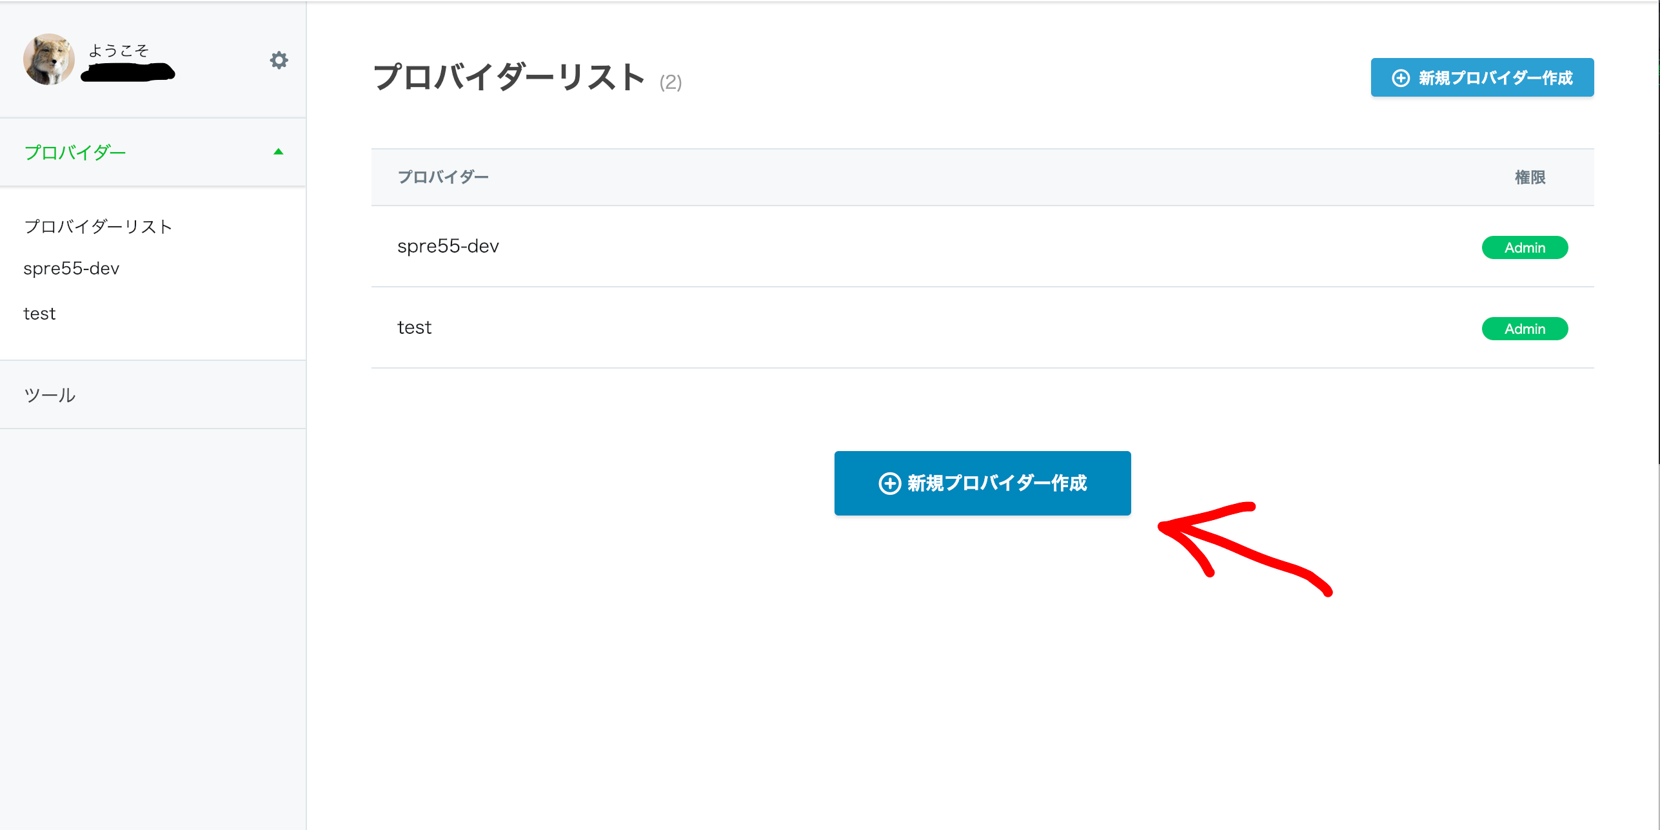Click the center 新規プロバイダー作成 button
Viewport: 1660px width, 830px height.
click(x=982, y=483)
